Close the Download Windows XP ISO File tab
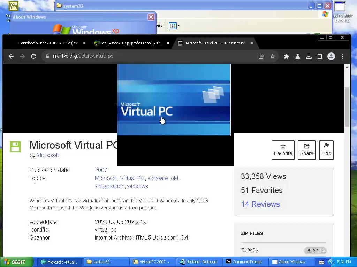This screenshot has height=267, width=357. pyautogui.click(x=84, y=43)
